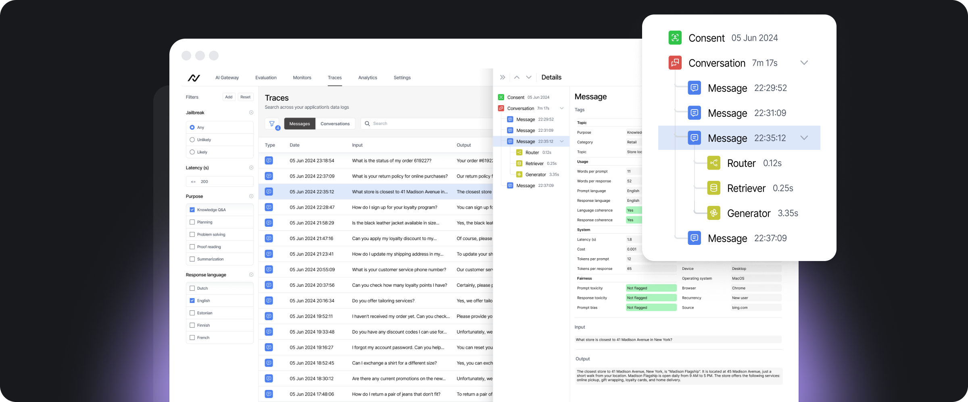Tick the Proof reading checkbox

(192, 247)
